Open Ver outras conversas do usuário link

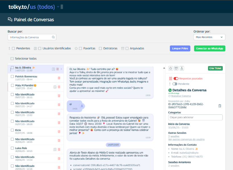186,139
